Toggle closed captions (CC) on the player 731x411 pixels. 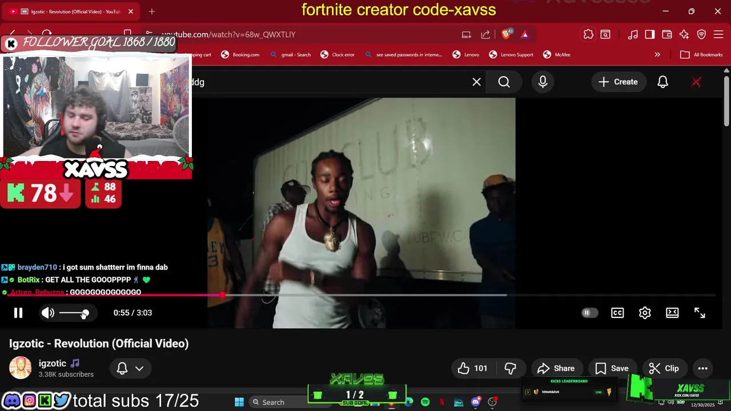pos(617,313)
